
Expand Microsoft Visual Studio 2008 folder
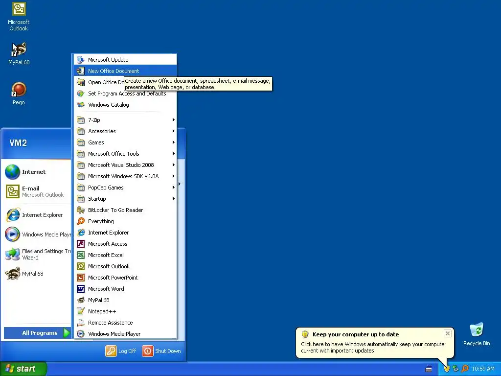point(125,165)
